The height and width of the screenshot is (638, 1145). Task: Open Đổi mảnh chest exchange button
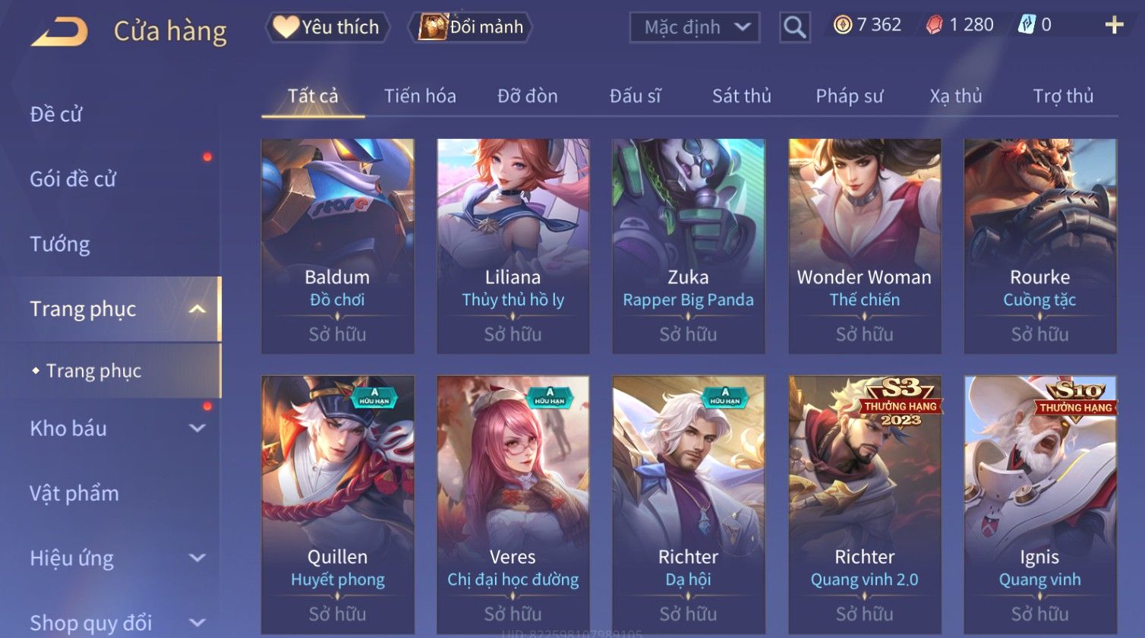(471, 27)
